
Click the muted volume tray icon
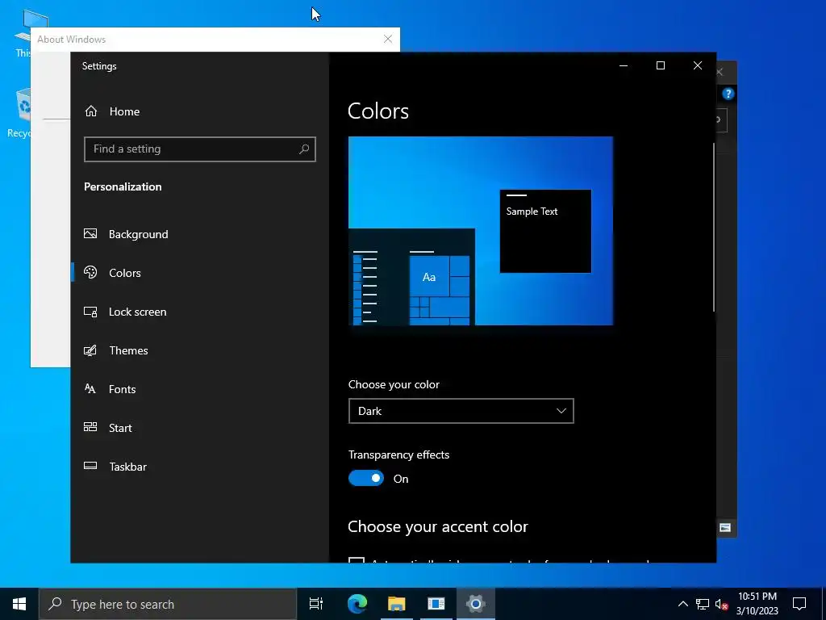722,604
